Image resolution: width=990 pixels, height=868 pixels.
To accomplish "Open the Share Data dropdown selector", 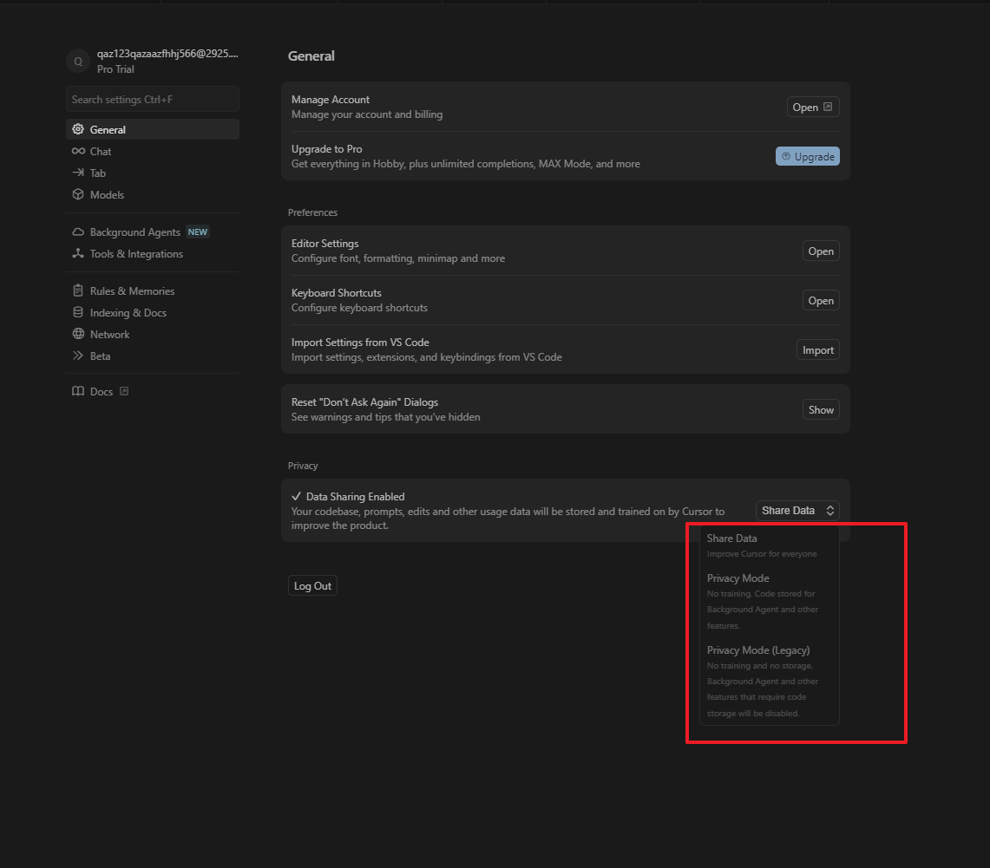I will (797, 511).
